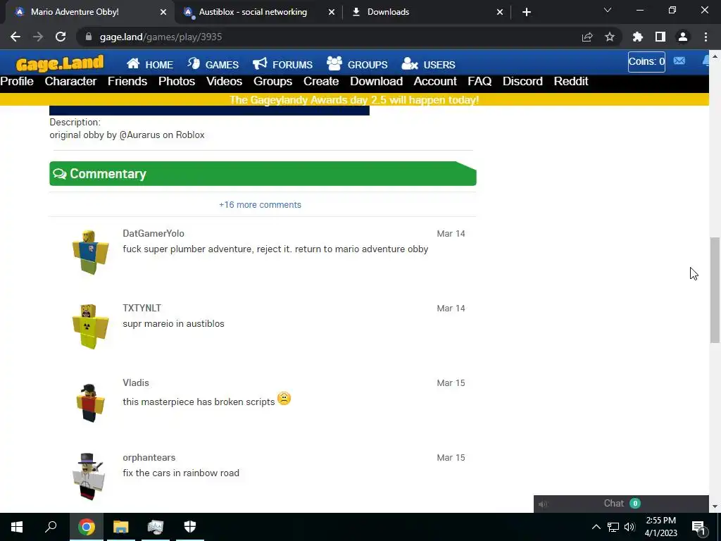This screenshot has height=541, width=721.
Task: Bookmark page with the star icon
Action: (x=610, y=37)
